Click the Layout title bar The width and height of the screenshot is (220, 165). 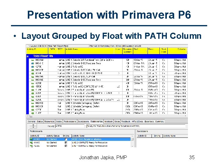point(57,46)
